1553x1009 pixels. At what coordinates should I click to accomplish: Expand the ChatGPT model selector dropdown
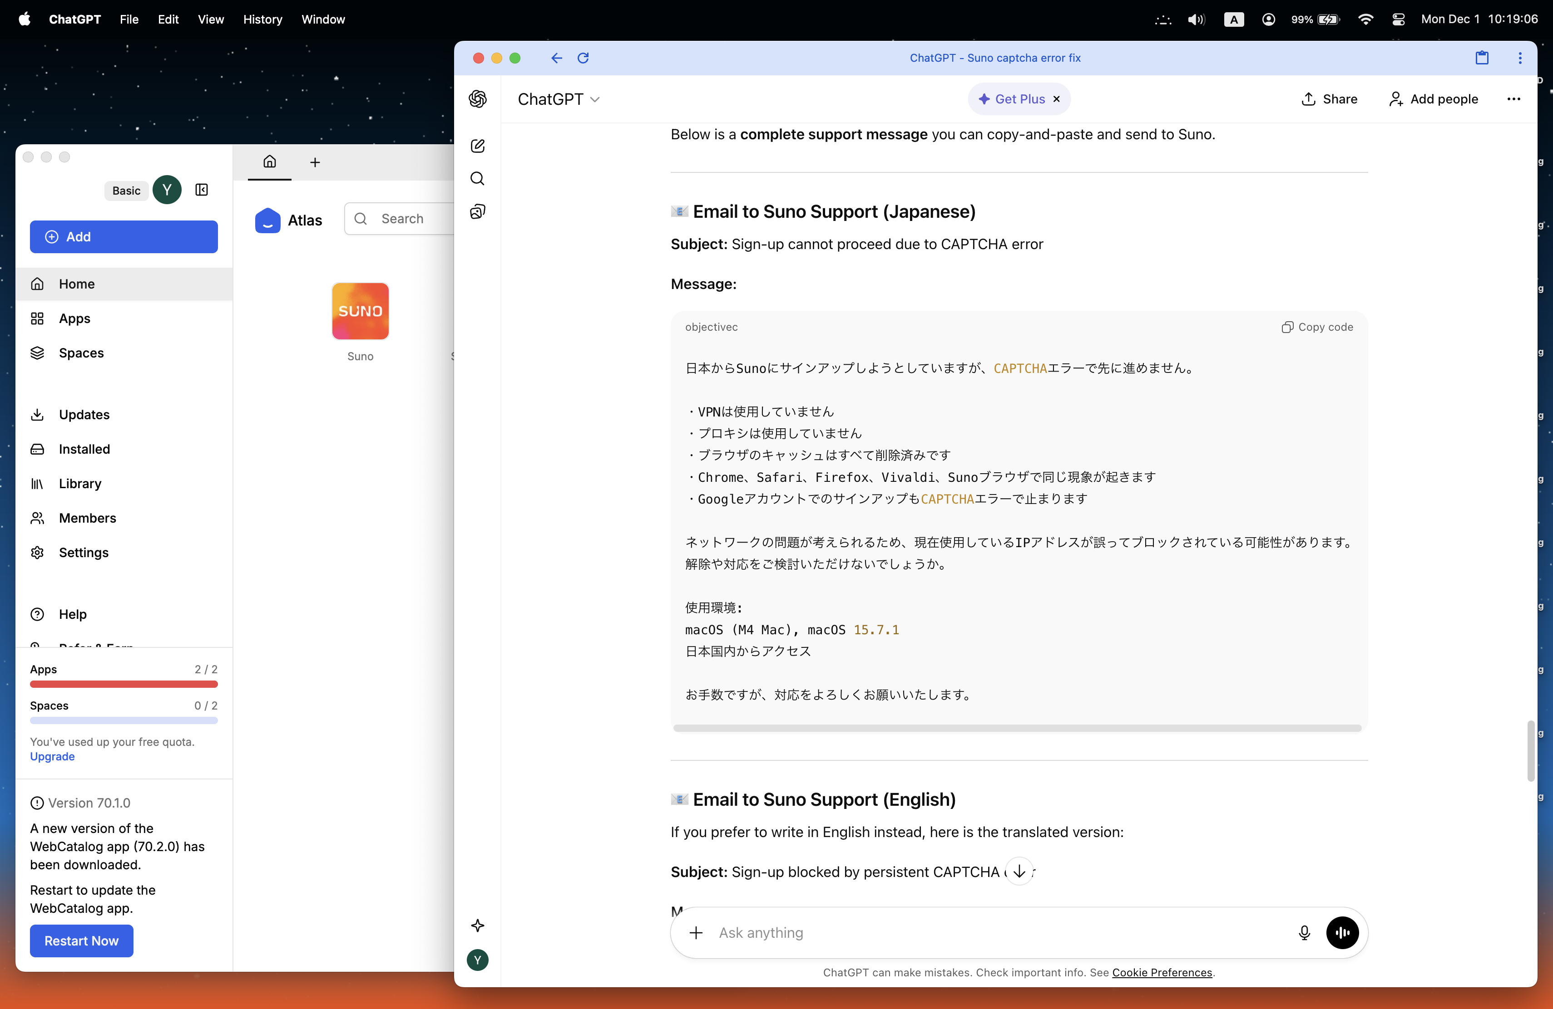559,99
